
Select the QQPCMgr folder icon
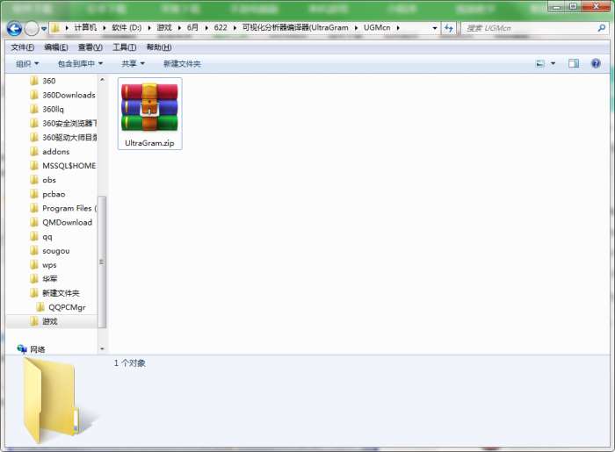point(40,307)
